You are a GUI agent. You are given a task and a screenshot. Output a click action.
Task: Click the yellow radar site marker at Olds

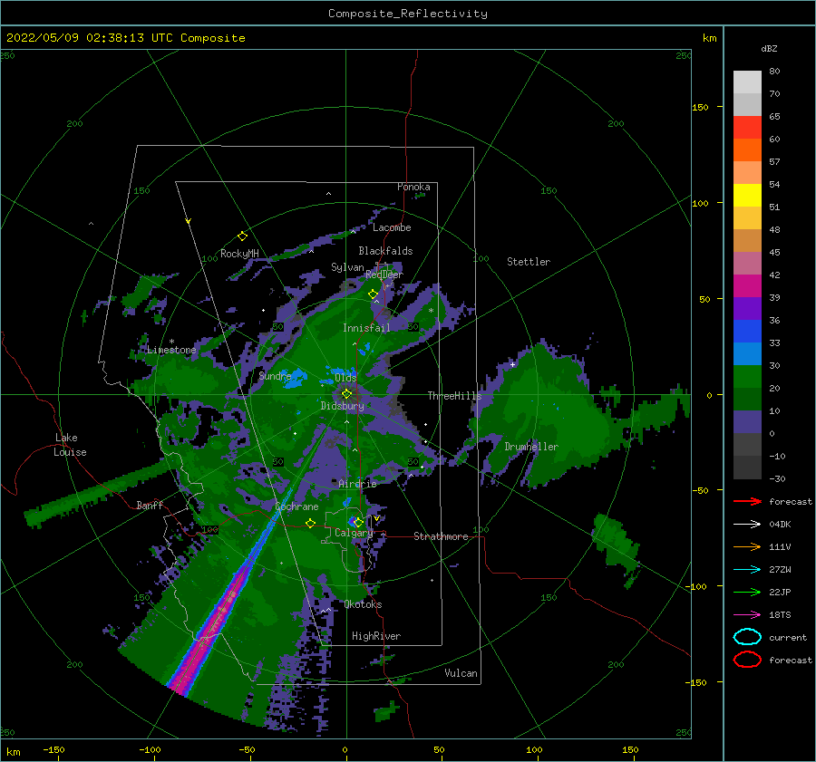point(346,394)
